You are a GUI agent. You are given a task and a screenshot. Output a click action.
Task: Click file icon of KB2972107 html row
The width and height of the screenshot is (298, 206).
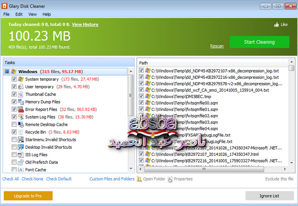click(x=148, y=154)
